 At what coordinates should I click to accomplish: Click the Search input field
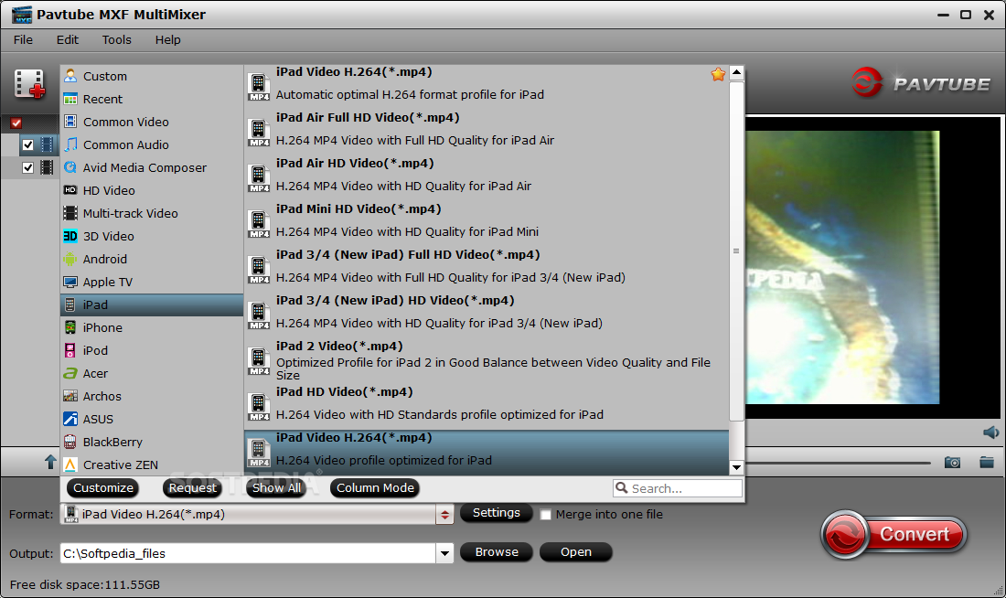coord(678,488)
